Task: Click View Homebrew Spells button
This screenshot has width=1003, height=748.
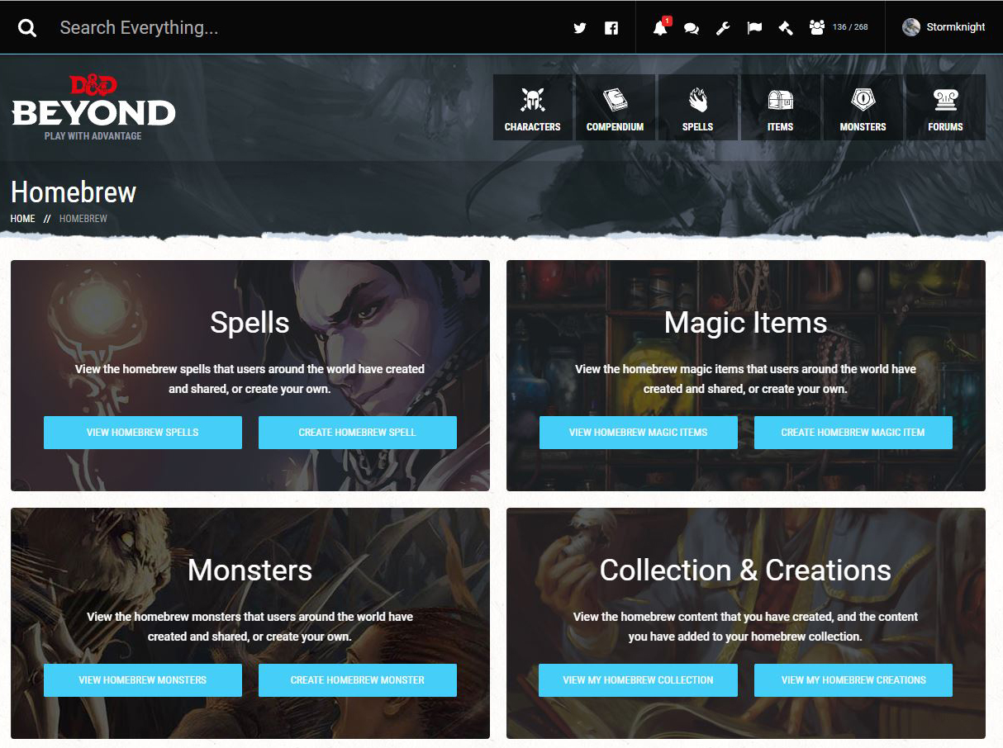Action: 143,433
